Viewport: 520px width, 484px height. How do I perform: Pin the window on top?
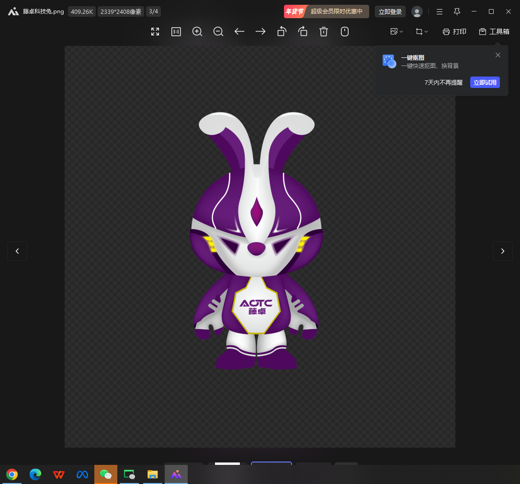457,11
